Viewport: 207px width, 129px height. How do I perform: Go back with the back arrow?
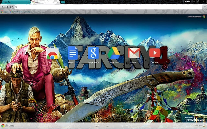tap(3, 7)
